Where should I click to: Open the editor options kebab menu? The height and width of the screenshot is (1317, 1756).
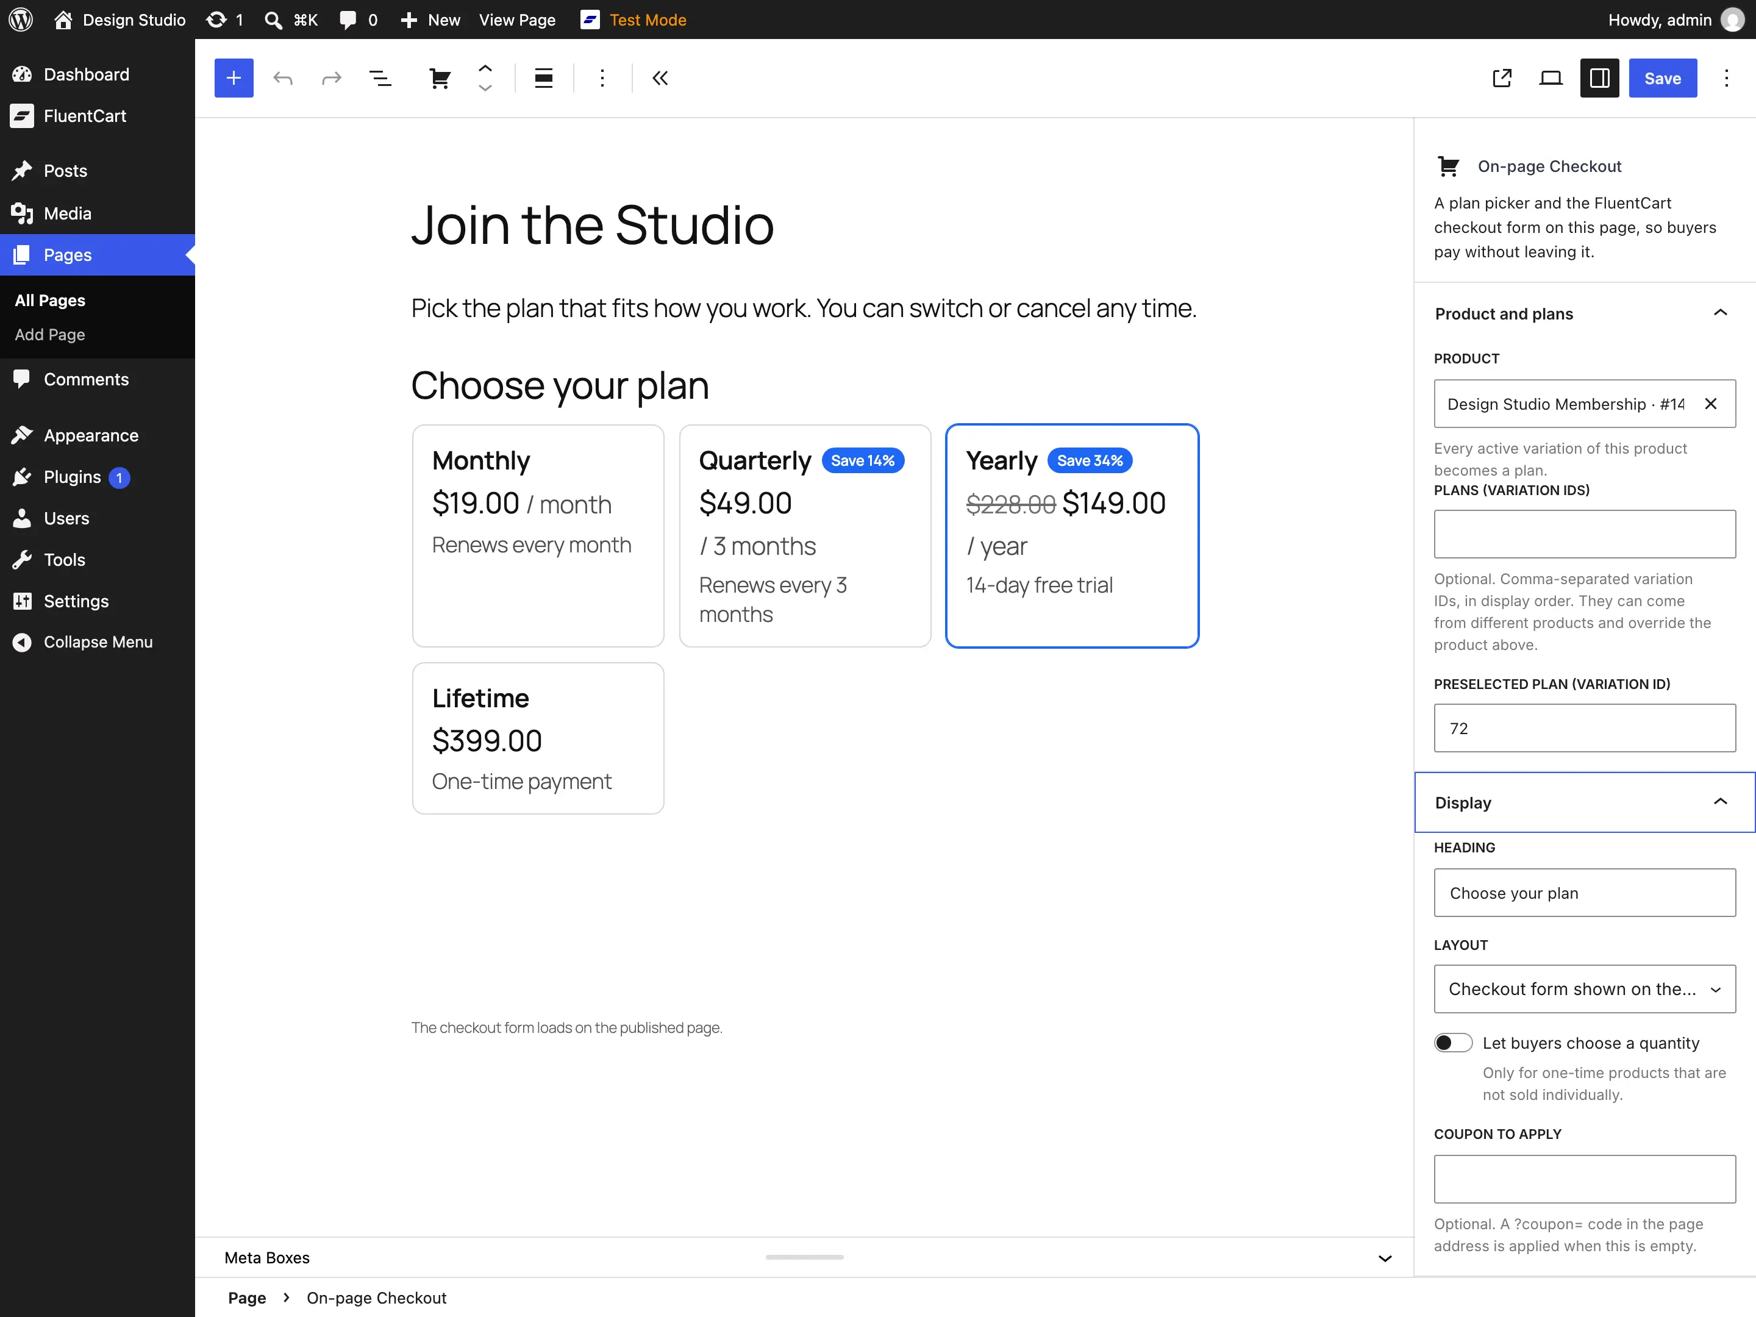point(1727,78)
